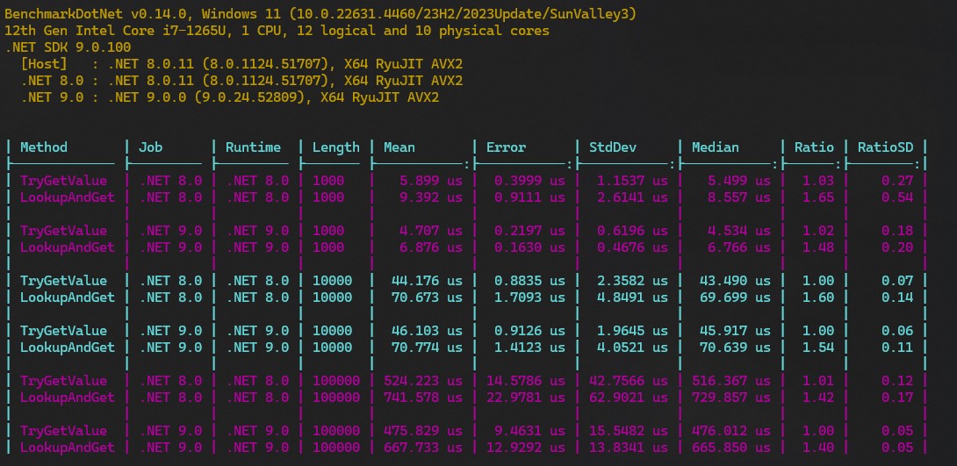Click mean value 667.733 us
The image size is (957, 466).
[423, 447]
